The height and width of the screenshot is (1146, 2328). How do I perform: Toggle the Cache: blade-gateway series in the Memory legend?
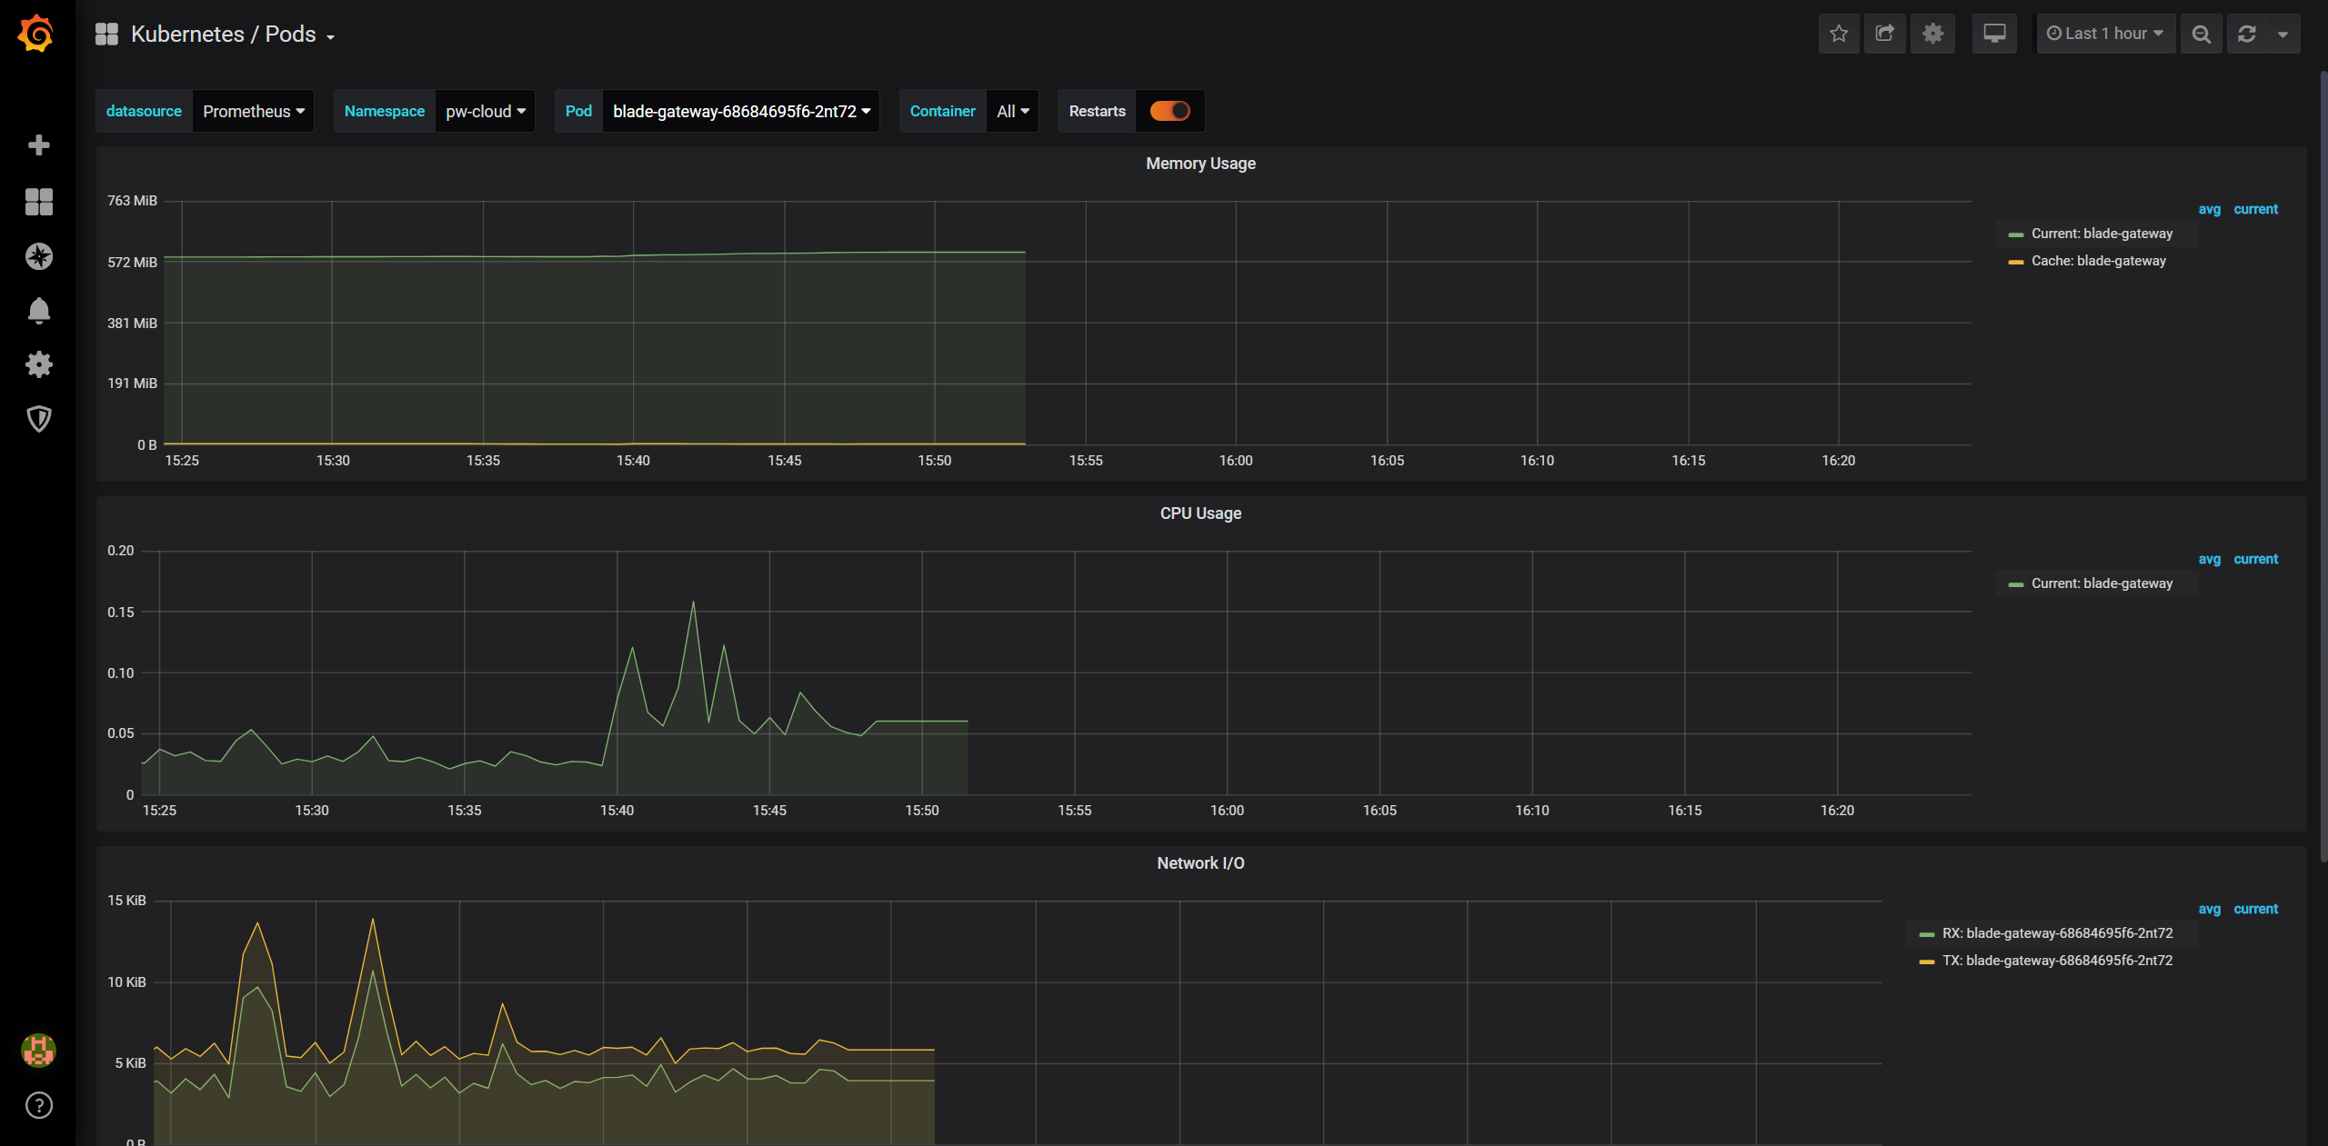click(x=2098, y=261)
